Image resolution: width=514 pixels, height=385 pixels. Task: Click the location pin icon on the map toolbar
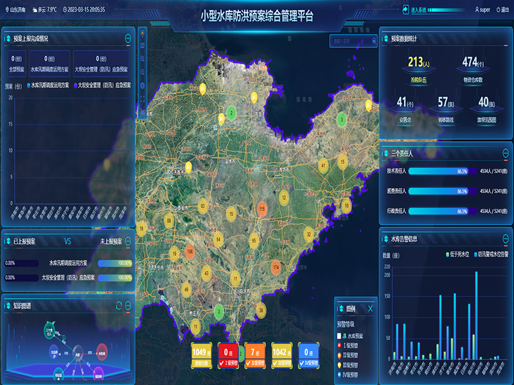(142, 33)
